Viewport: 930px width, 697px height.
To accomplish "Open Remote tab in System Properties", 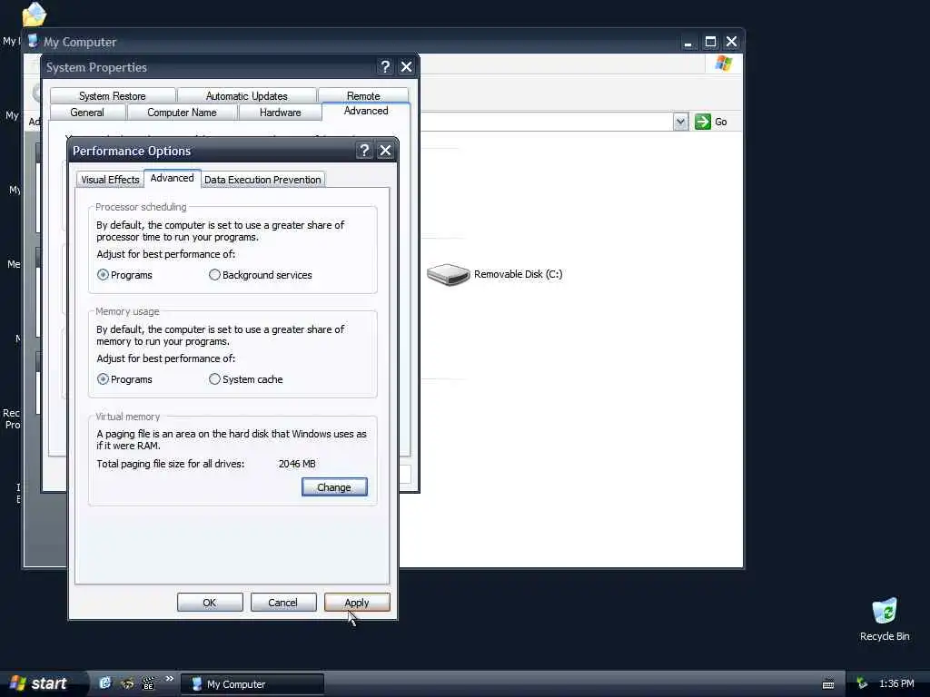I will pyautogui.click(x=363, y=95).
